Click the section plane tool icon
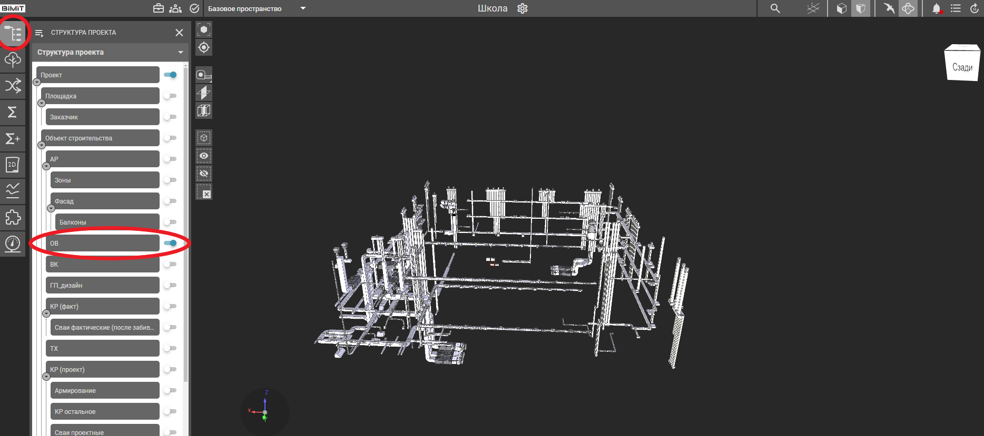984x436 pixels. pyautogui.click(x=204, y=93)
